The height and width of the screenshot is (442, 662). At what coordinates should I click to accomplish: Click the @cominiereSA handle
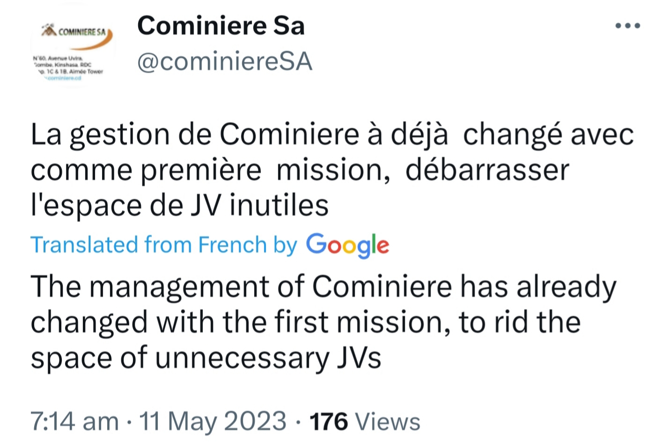[x=225, y=62]
